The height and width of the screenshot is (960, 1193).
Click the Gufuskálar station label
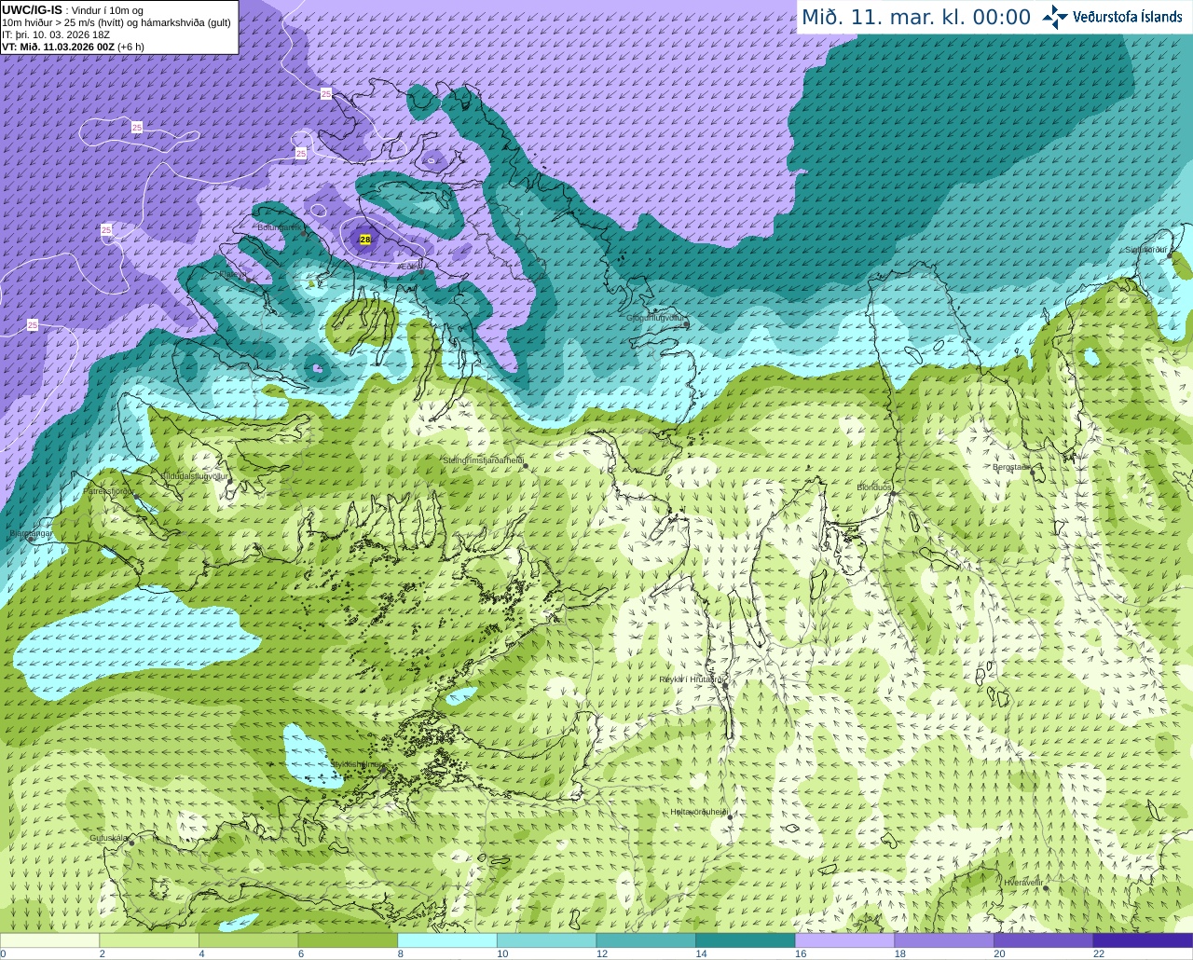point(108,838)
